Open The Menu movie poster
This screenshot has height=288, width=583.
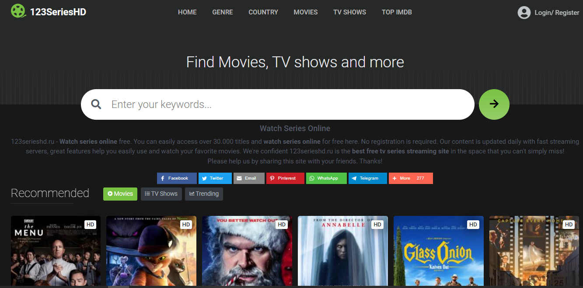pyautogui.click(x=56, y=251)
